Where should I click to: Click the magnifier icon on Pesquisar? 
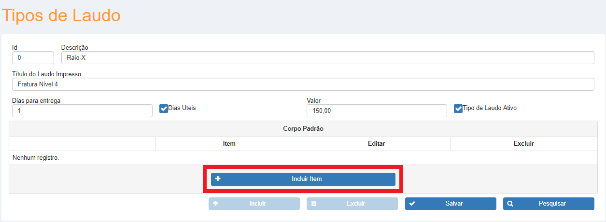510,204
